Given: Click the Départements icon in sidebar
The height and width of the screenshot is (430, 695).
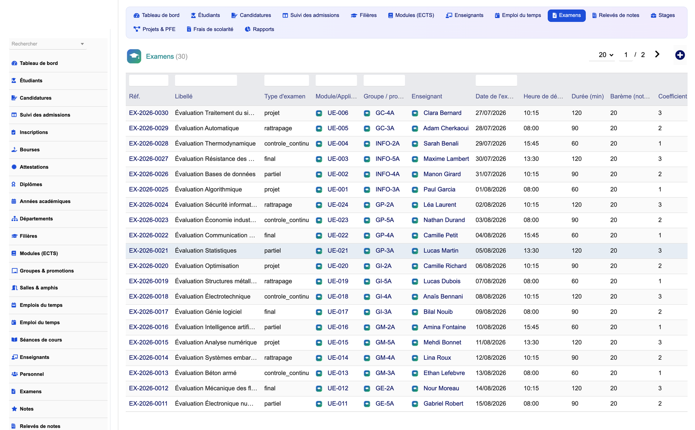Looking at the screenshot, I should (14, 219).
